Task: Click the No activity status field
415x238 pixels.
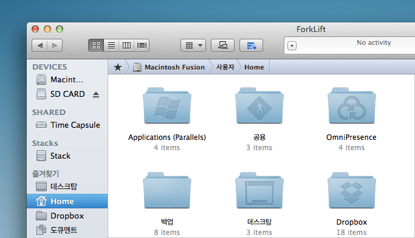Action: pyautogui.click(x=374, y=42)
